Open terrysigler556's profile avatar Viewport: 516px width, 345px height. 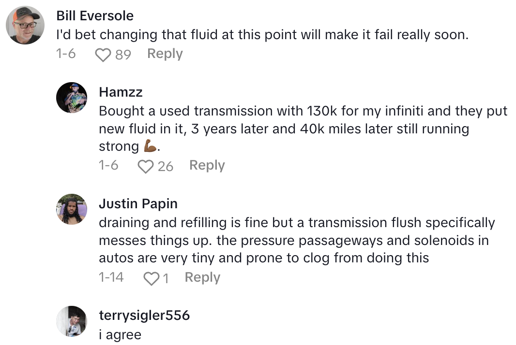(71, 320)
